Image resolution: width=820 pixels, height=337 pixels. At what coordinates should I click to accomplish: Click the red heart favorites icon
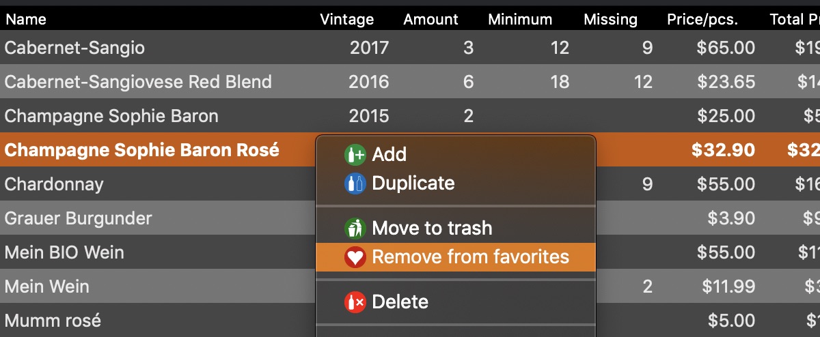(x=355, y=257)
